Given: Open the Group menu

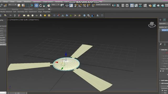Looking at the screenshot, I should coord(5,2).
